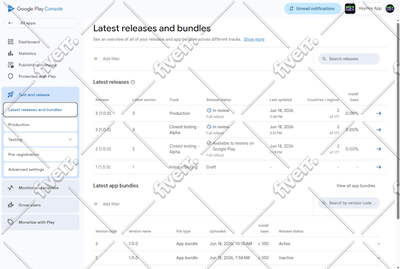Image resolution: width=400 pixels, height=269 pixels.
Task: Expand the Monetize with Play section
Action: 41,222
